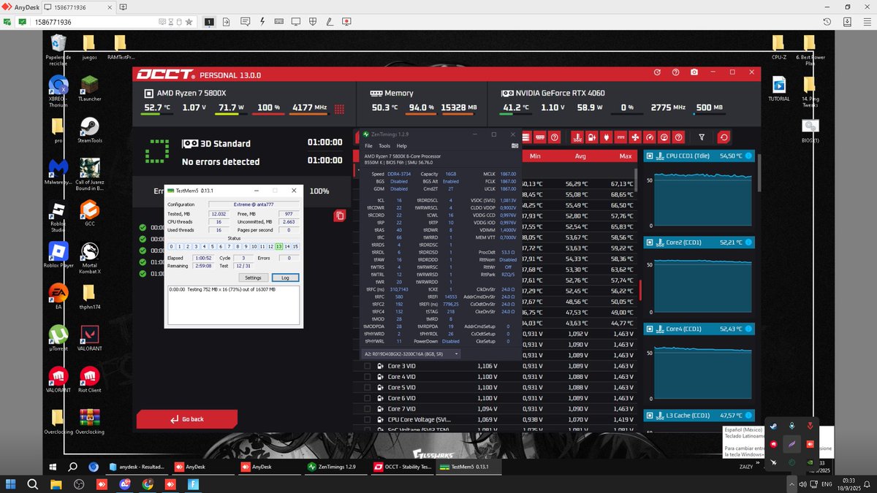
Task: Click the AnyDesk actions lightning icon
Action: point(262,22)
